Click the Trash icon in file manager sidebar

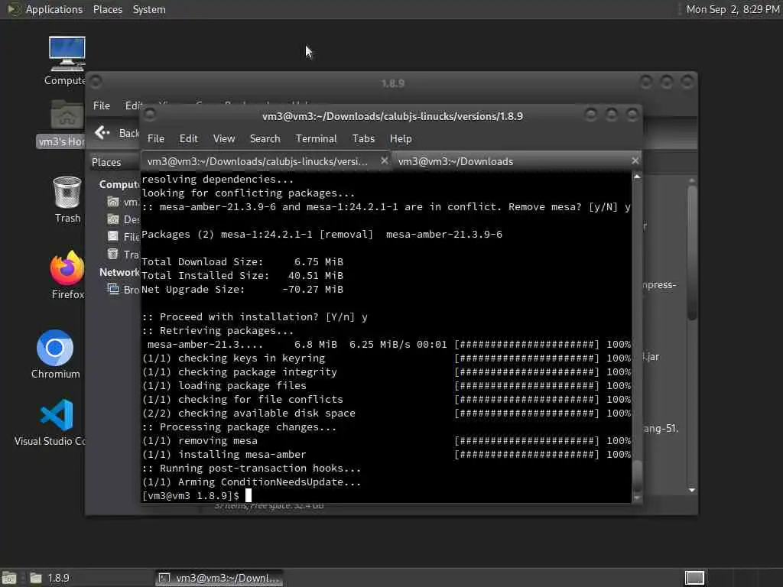pyautogui.click(x=113, y=254)
